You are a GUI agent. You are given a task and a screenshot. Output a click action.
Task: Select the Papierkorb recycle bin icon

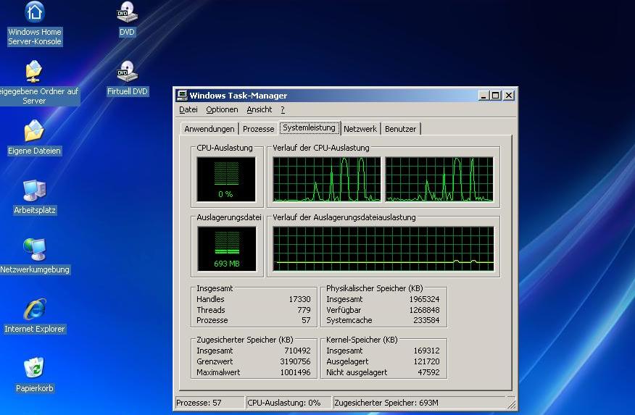(x=34, y=375)
